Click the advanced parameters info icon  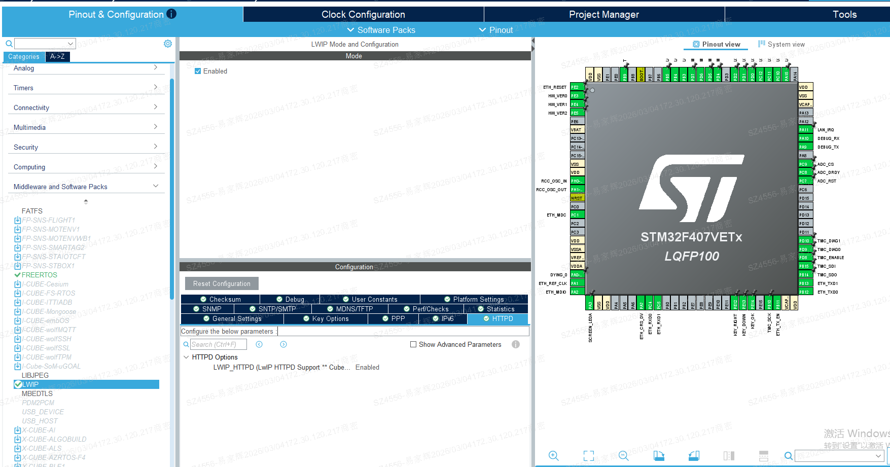(x=516, y=344)
